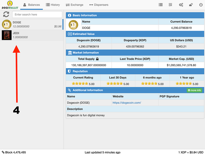
Task: Click the Dogeparty value 429.00796362
Action: (135, 47)
